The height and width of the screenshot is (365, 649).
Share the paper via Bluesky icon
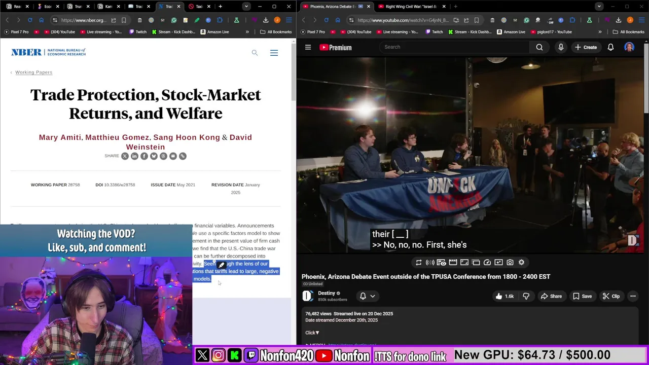[154, 156]
